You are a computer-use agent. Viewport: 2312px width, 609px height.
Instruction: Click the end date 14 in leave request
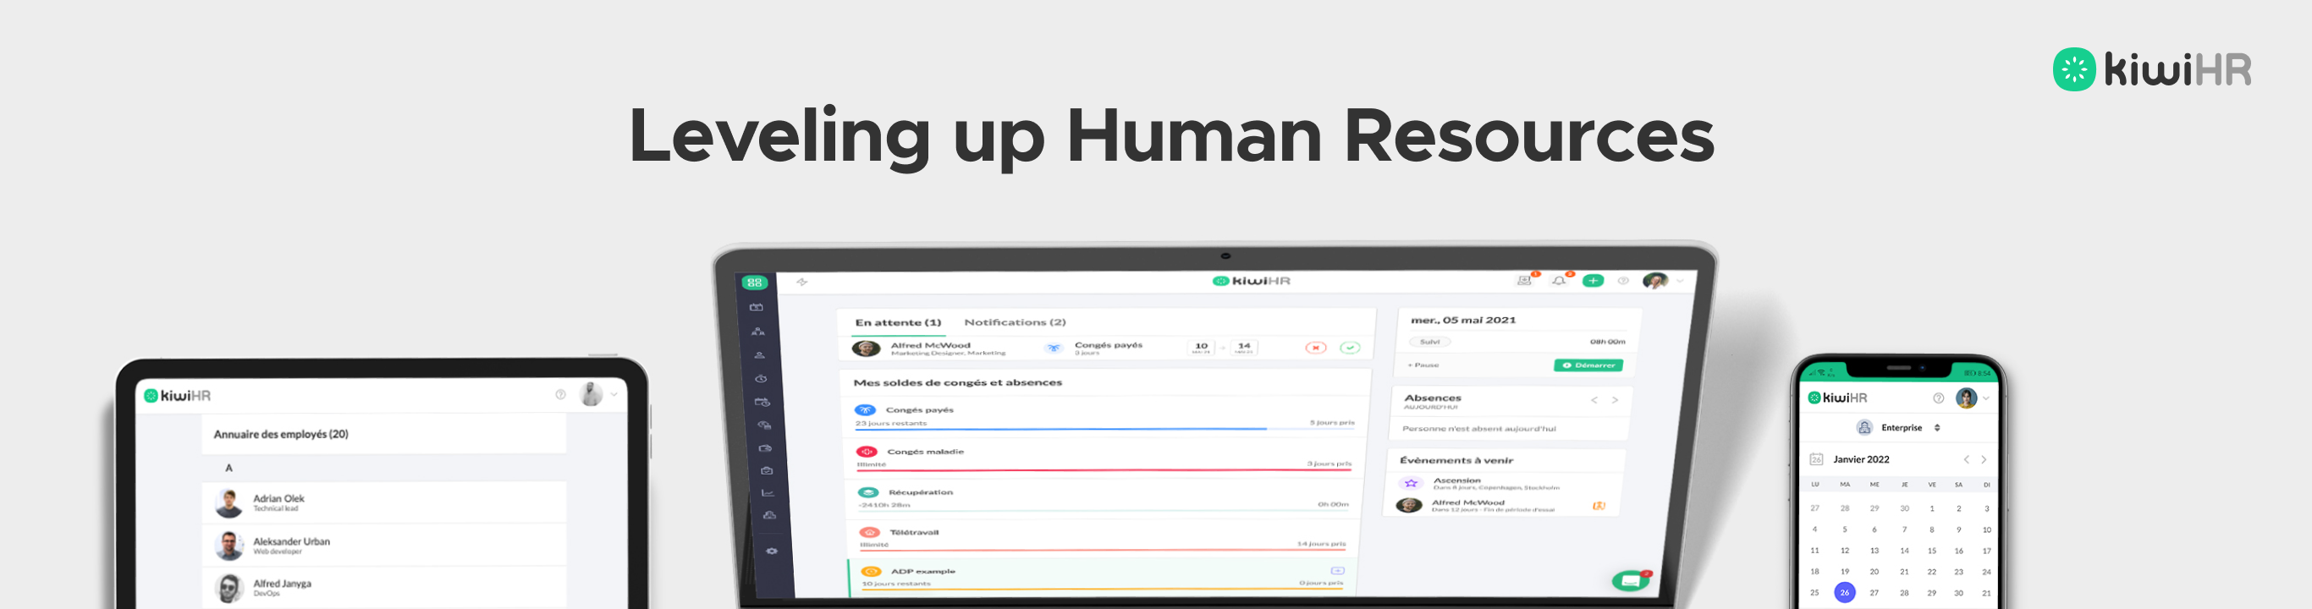point(1244,347)
